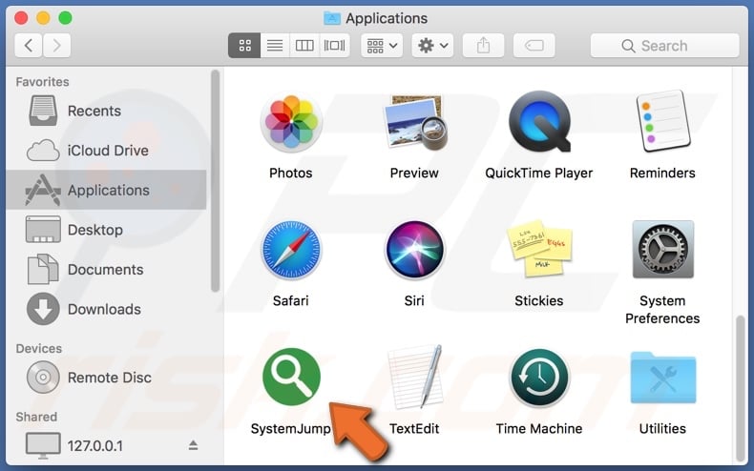Open the Photos app icon
The height and width of the screenshot is (471, 754).
point(291,122)
